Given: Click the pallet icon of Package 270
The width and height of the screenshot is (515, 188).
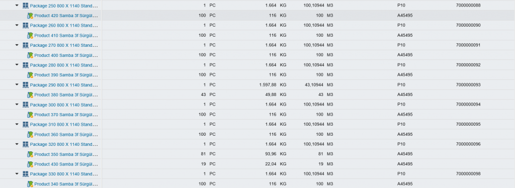Looking at the screenshot, I should pos(25,45).
